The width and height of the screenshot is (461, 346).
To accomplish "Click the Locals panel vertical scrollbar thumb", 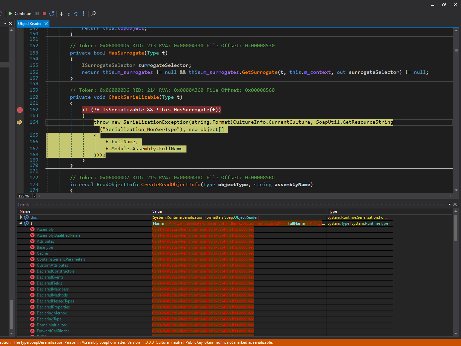I will 456,227.
